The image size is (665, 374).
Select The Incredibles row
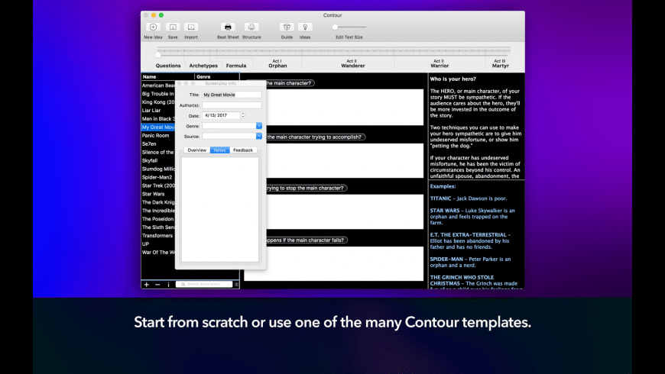click(157, 211)
